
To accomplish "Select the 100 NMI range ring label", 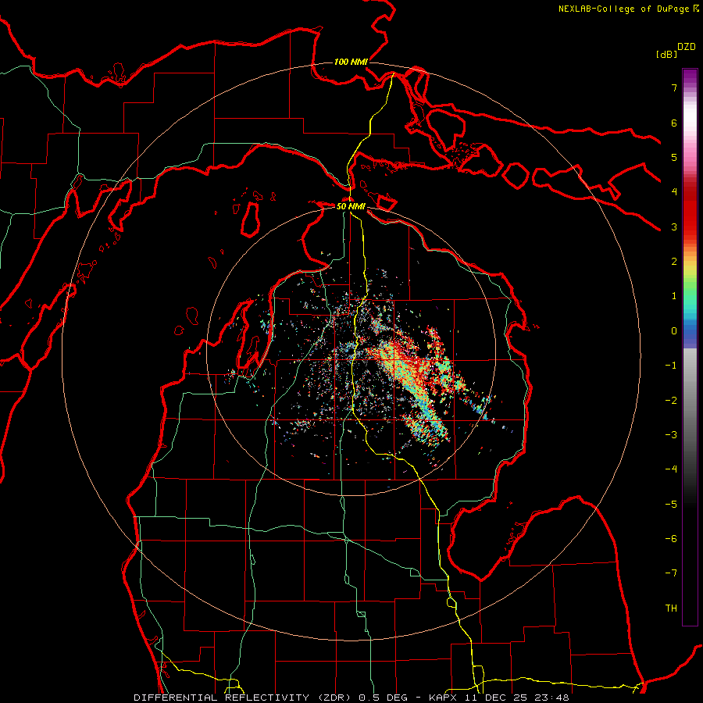I will (351, 62).
